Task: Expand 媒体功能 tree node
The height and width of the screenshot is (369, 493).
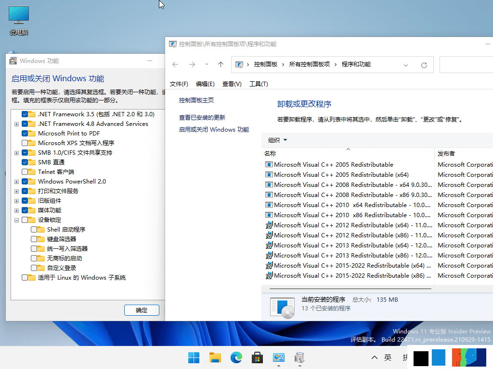Action: 17,210
